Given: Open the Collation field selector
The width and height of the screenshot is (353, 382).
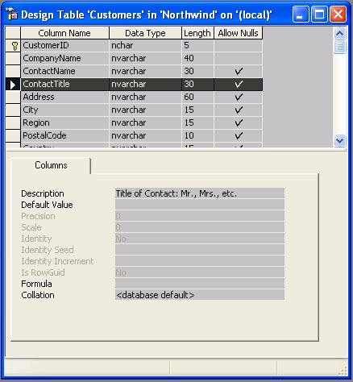Looking at the screenshot, I should click(x=200, y=295).
